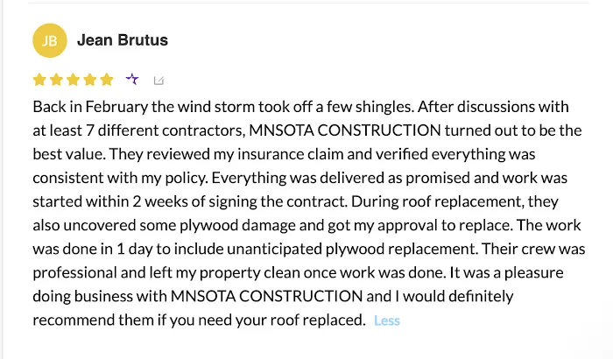Open reviewer name Jean Brutus

pyautogui.click(x=123, y=40)
